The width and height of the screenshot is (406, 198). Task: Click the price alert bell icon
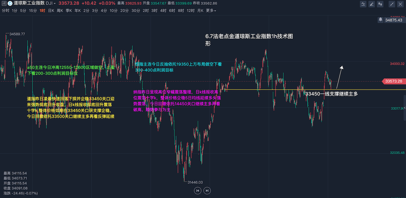click(x=380, y=20)
